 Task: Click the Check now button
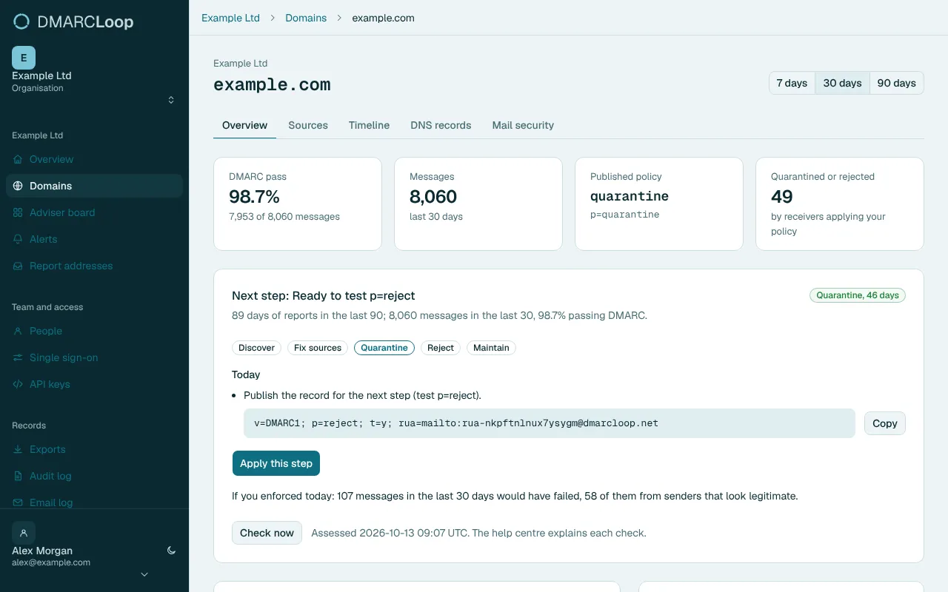267,533
